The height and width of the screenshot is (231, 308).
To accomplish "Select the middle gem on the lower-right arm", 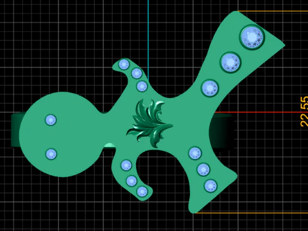I will (203, 169).
